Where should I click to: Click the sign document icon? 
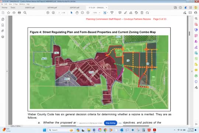pyautogui.click(x=131, y=13)
